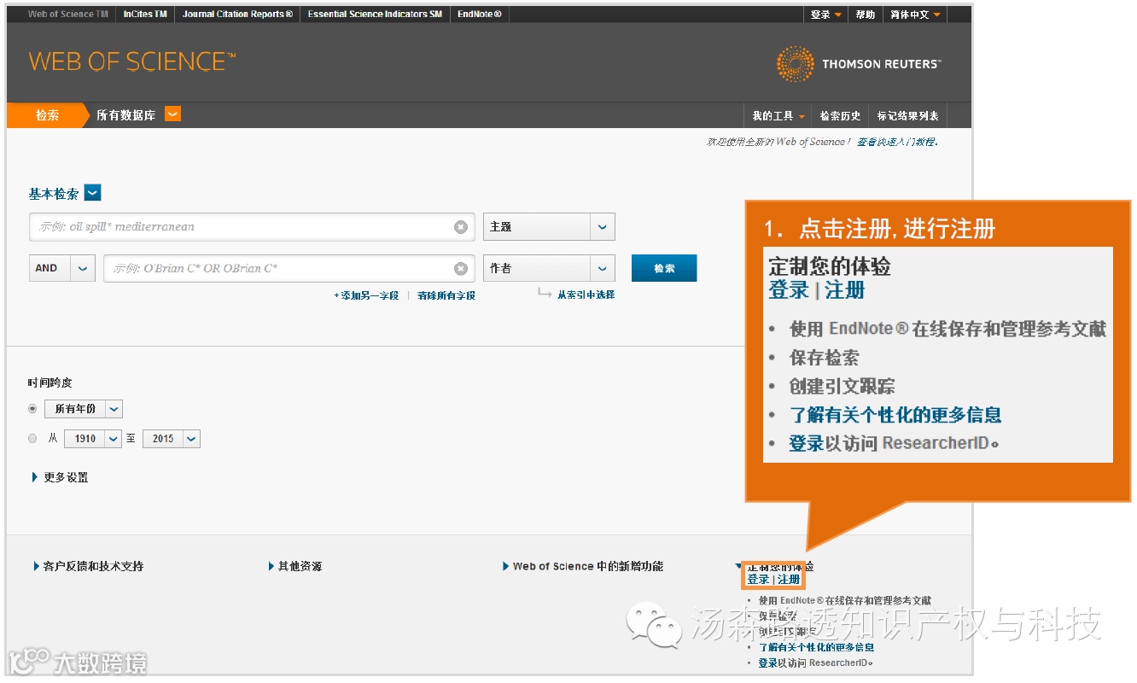Open the 基本检索 search type dropdown
Screen dimensions: 1137x683
pyautogui.click(x=93, y=193)
